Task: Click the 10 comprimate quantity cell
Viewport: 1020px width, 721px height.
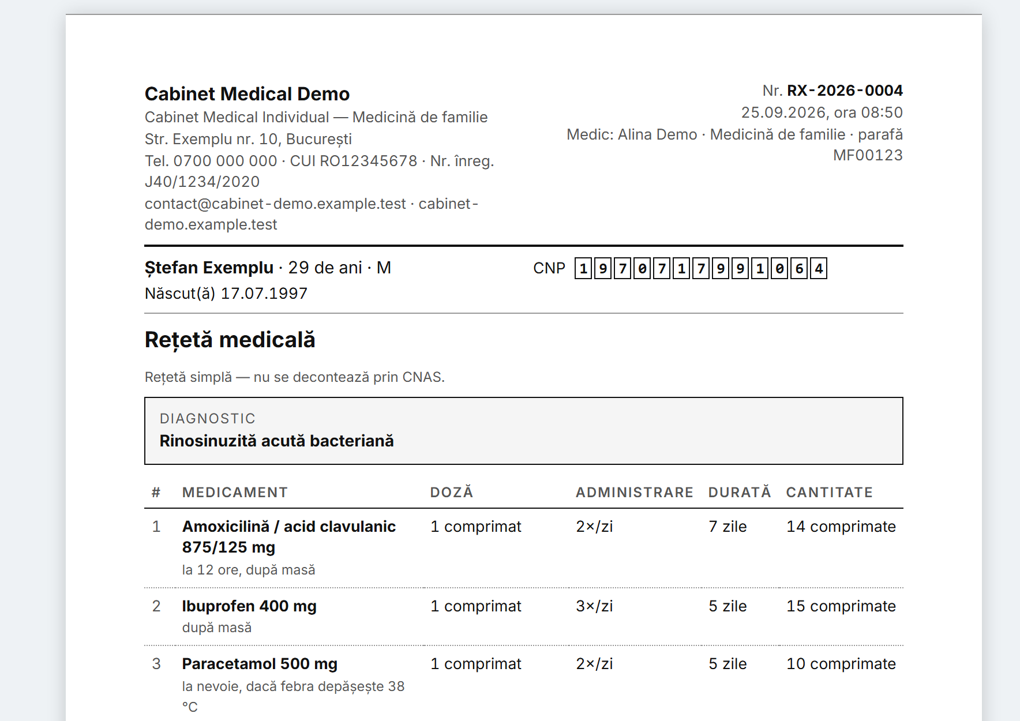Action: pyautogui.click(x=841, y=664)
